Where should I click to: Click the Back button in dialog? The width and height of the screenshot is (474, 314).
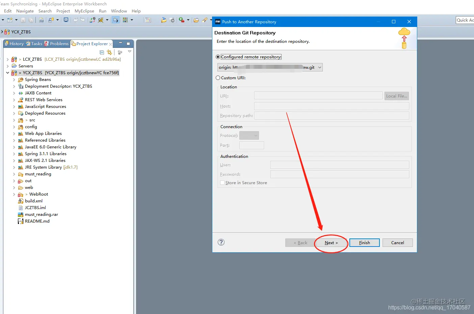300,243
